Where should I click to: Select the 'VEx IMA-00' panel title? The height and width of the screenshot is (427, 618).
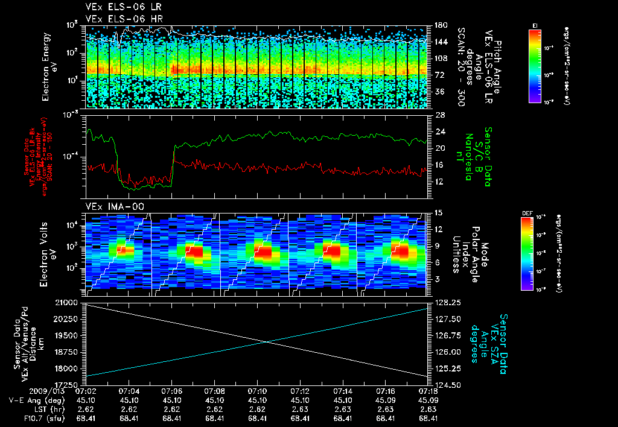point(115,206)
